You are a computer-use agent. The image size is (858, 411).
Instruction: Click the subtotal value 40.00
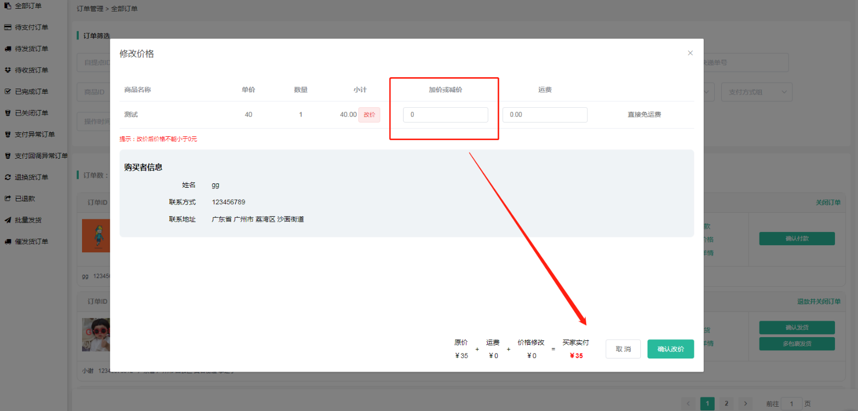[x=348, y=115]
